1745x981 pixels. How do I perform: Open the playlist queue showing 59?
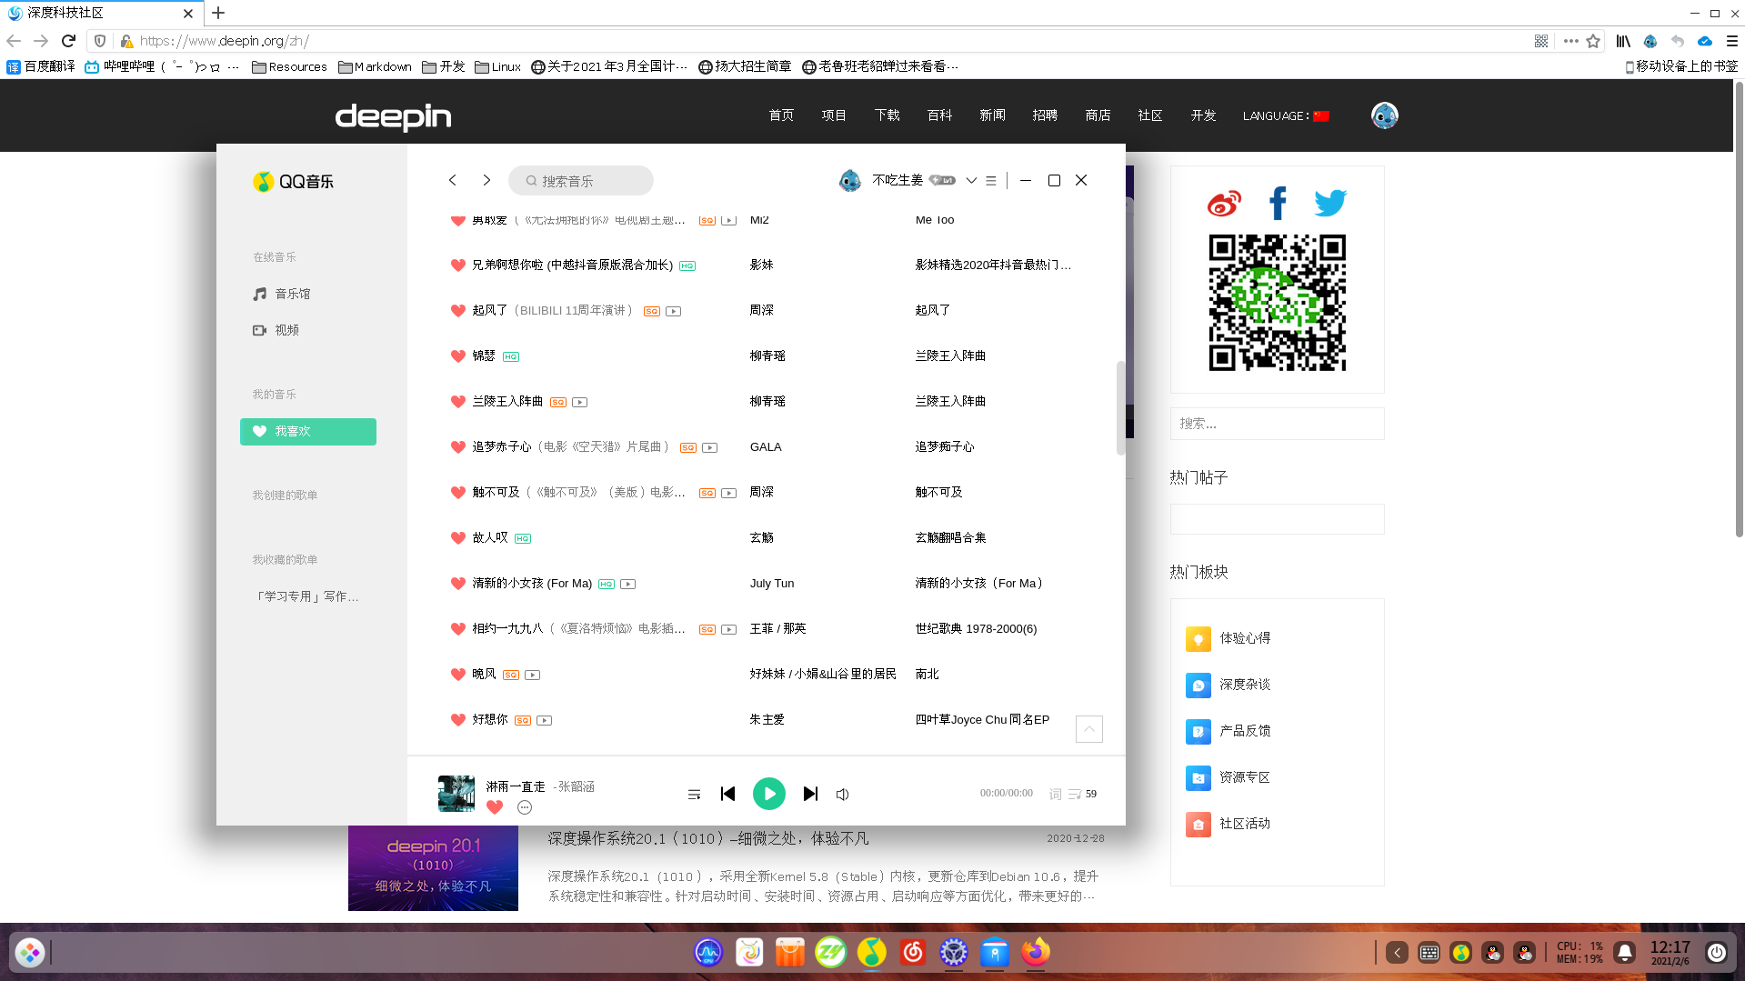1082,794
